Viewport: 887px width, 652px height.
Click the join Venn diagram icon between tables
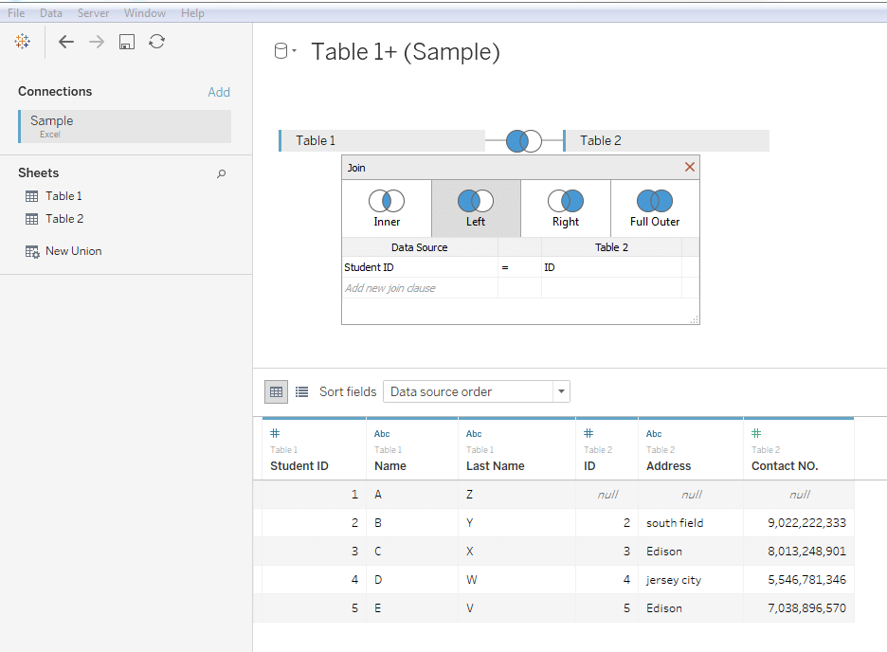[x=524, y=141]
